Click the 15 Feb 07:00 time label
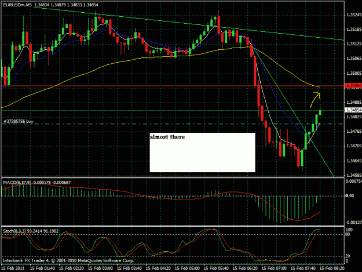362x272 pixels. click(x=274, y=268)
